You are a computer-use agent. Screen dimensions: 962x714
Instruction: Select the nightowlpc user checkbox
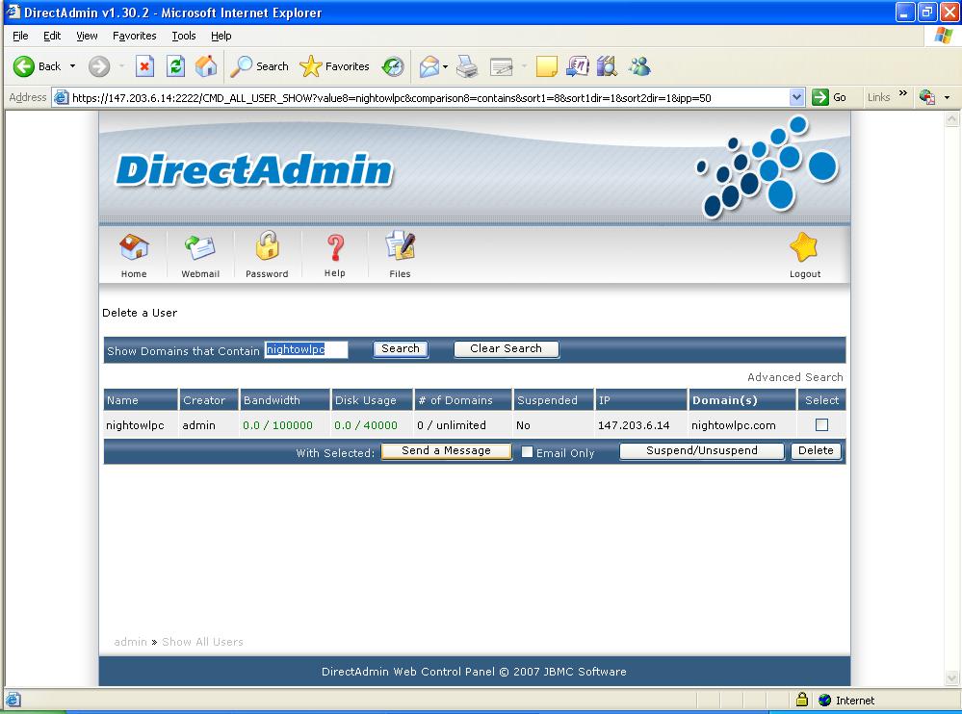tap(822, 424)
